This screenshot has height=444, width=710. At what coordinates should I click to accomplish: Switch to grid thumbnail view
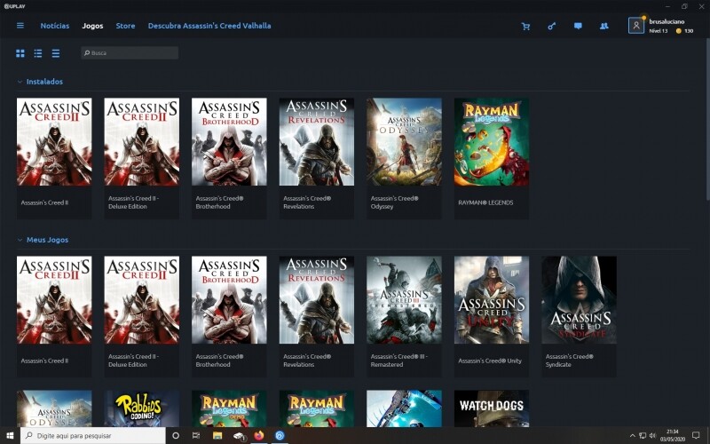pyautogui.click(x=20, y=53)
